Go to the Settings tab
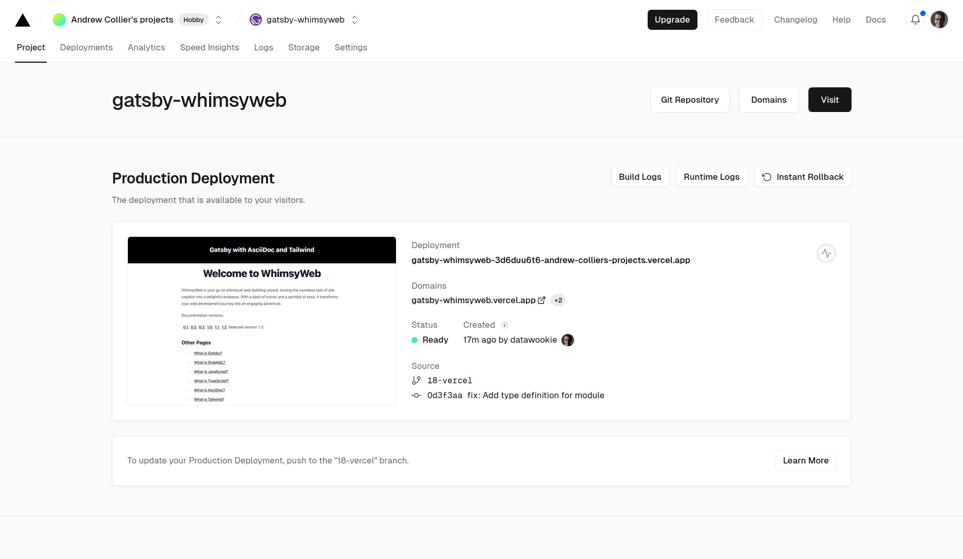Viewport: 963px width, 559px height. 351,47
